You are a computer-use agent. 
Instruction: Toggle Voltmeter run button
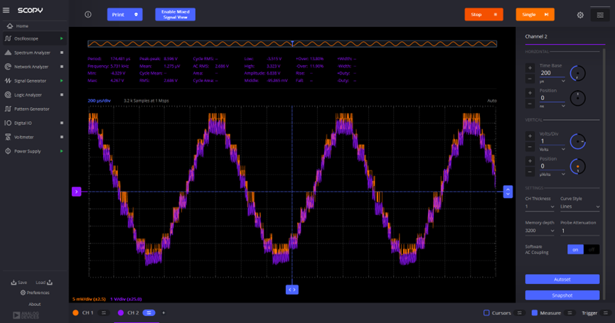tap(62, 137)
